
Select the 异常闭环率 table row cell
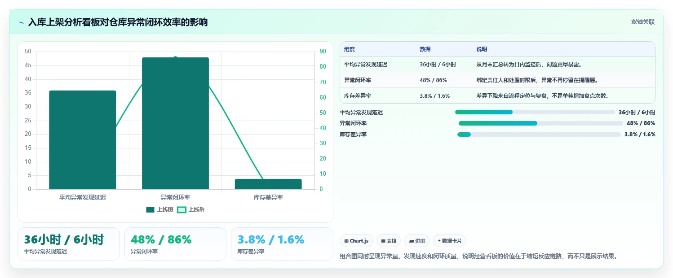click(358, 80)
